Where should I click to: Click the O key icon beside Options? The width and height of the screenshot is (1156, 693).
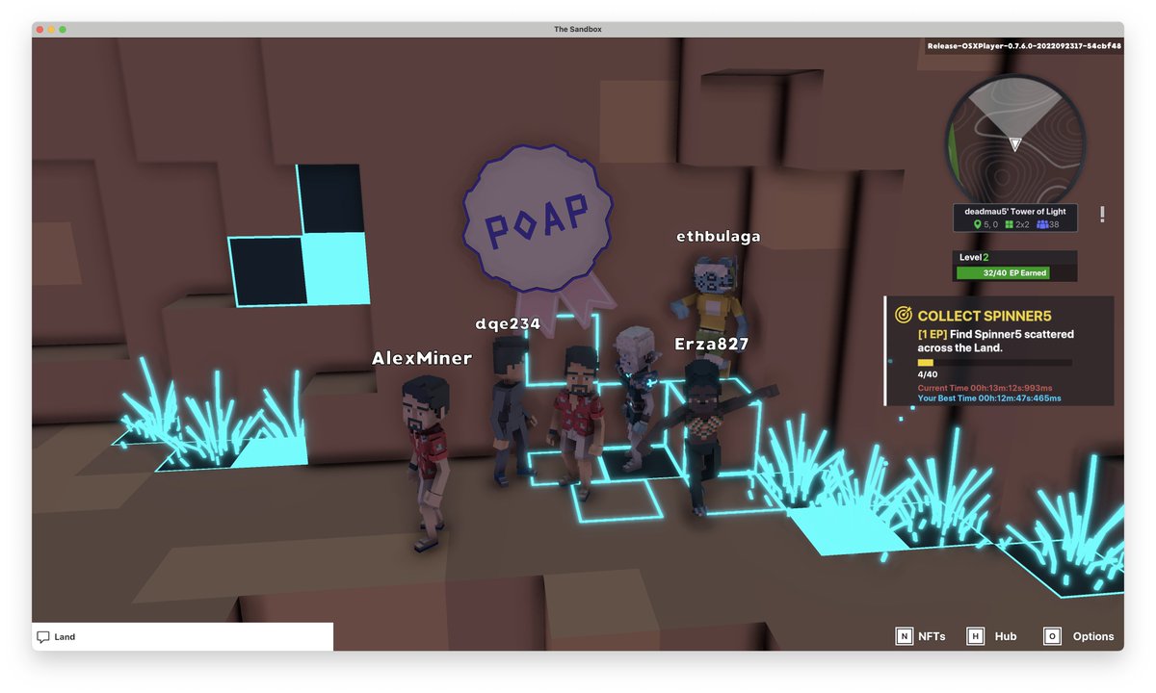1052,636
